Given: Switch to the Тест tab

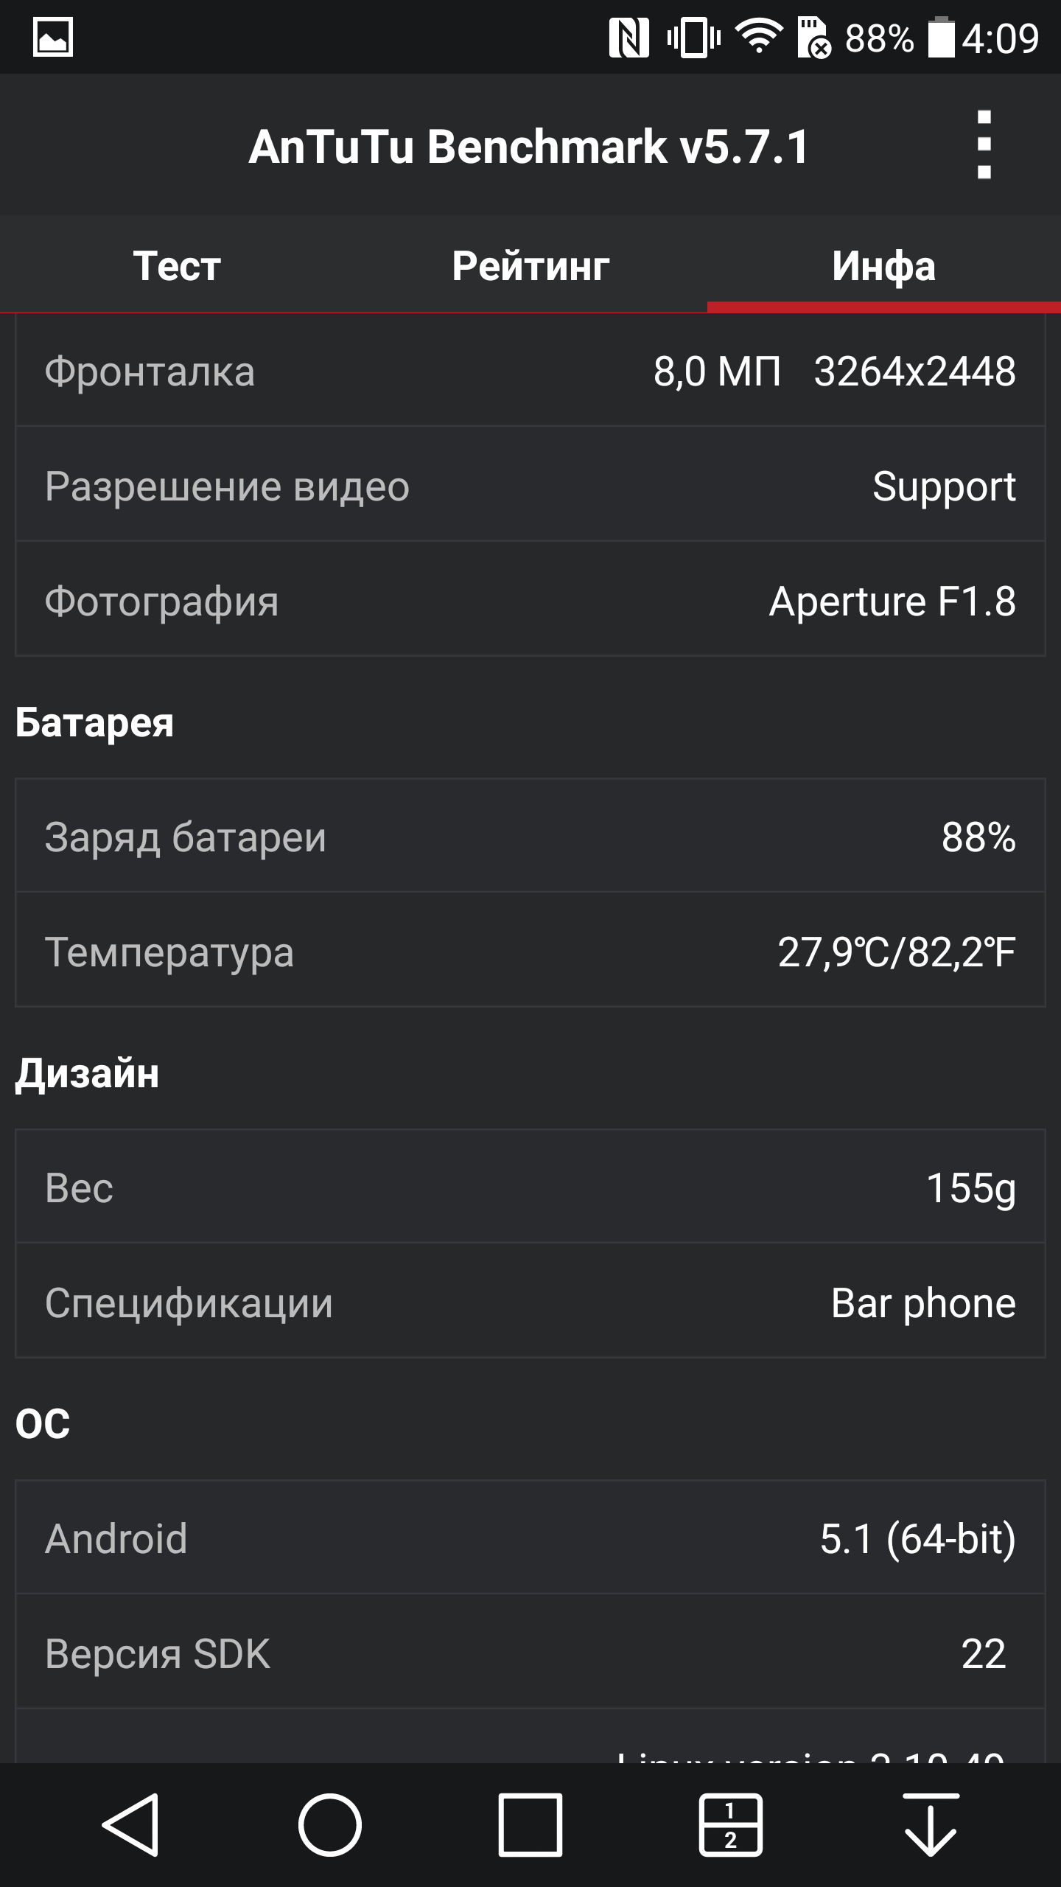Looking at the screenshot, I should [x=177, y=266].
